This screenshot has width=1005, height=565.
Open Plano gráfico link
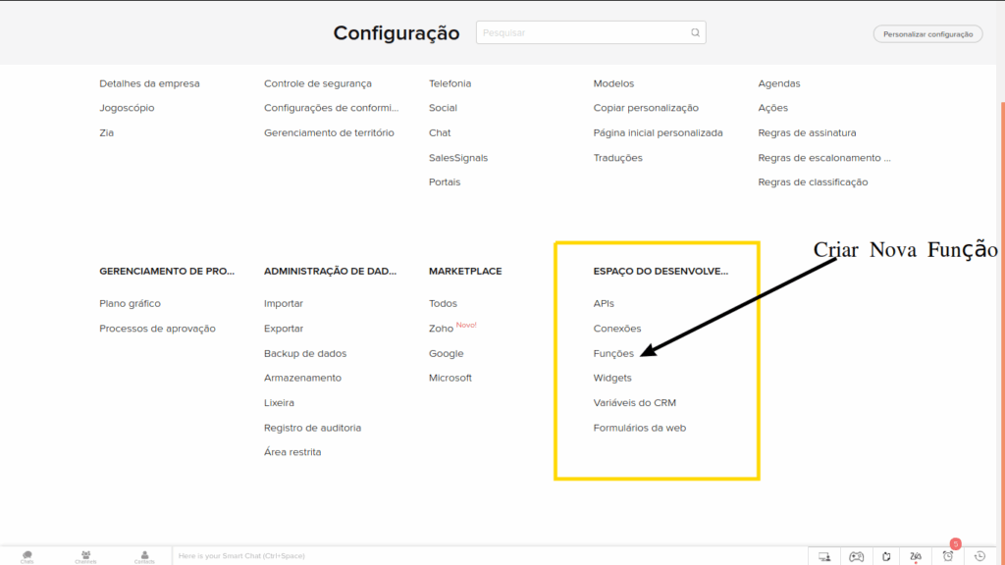point(131,303)
